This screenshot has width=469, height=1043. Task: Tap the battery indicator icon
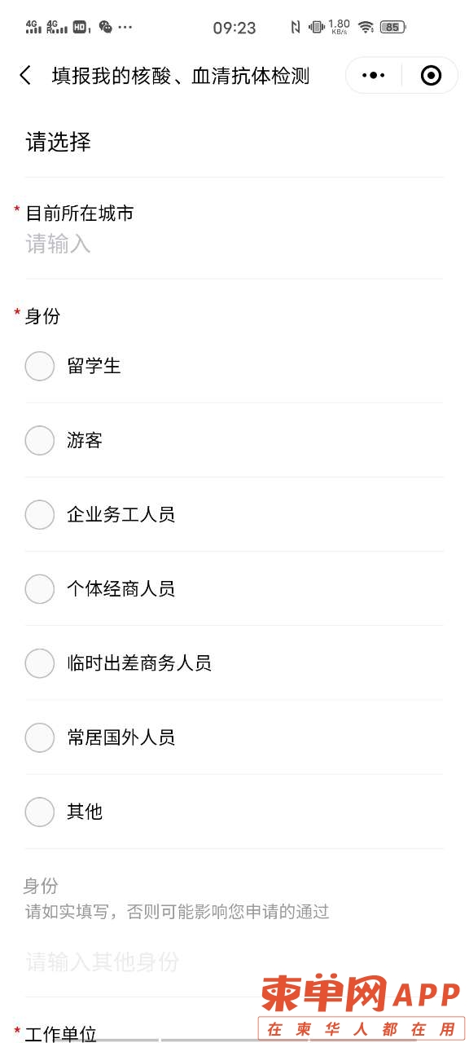(392, 27)
